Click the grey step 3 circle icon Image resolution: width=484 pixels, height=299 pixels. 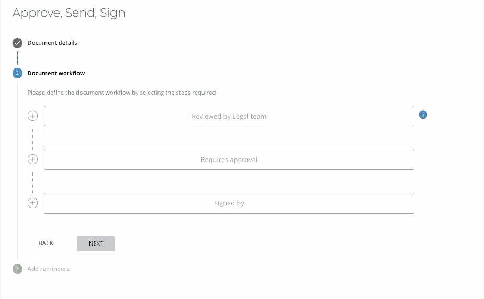(x=17, y=269)
